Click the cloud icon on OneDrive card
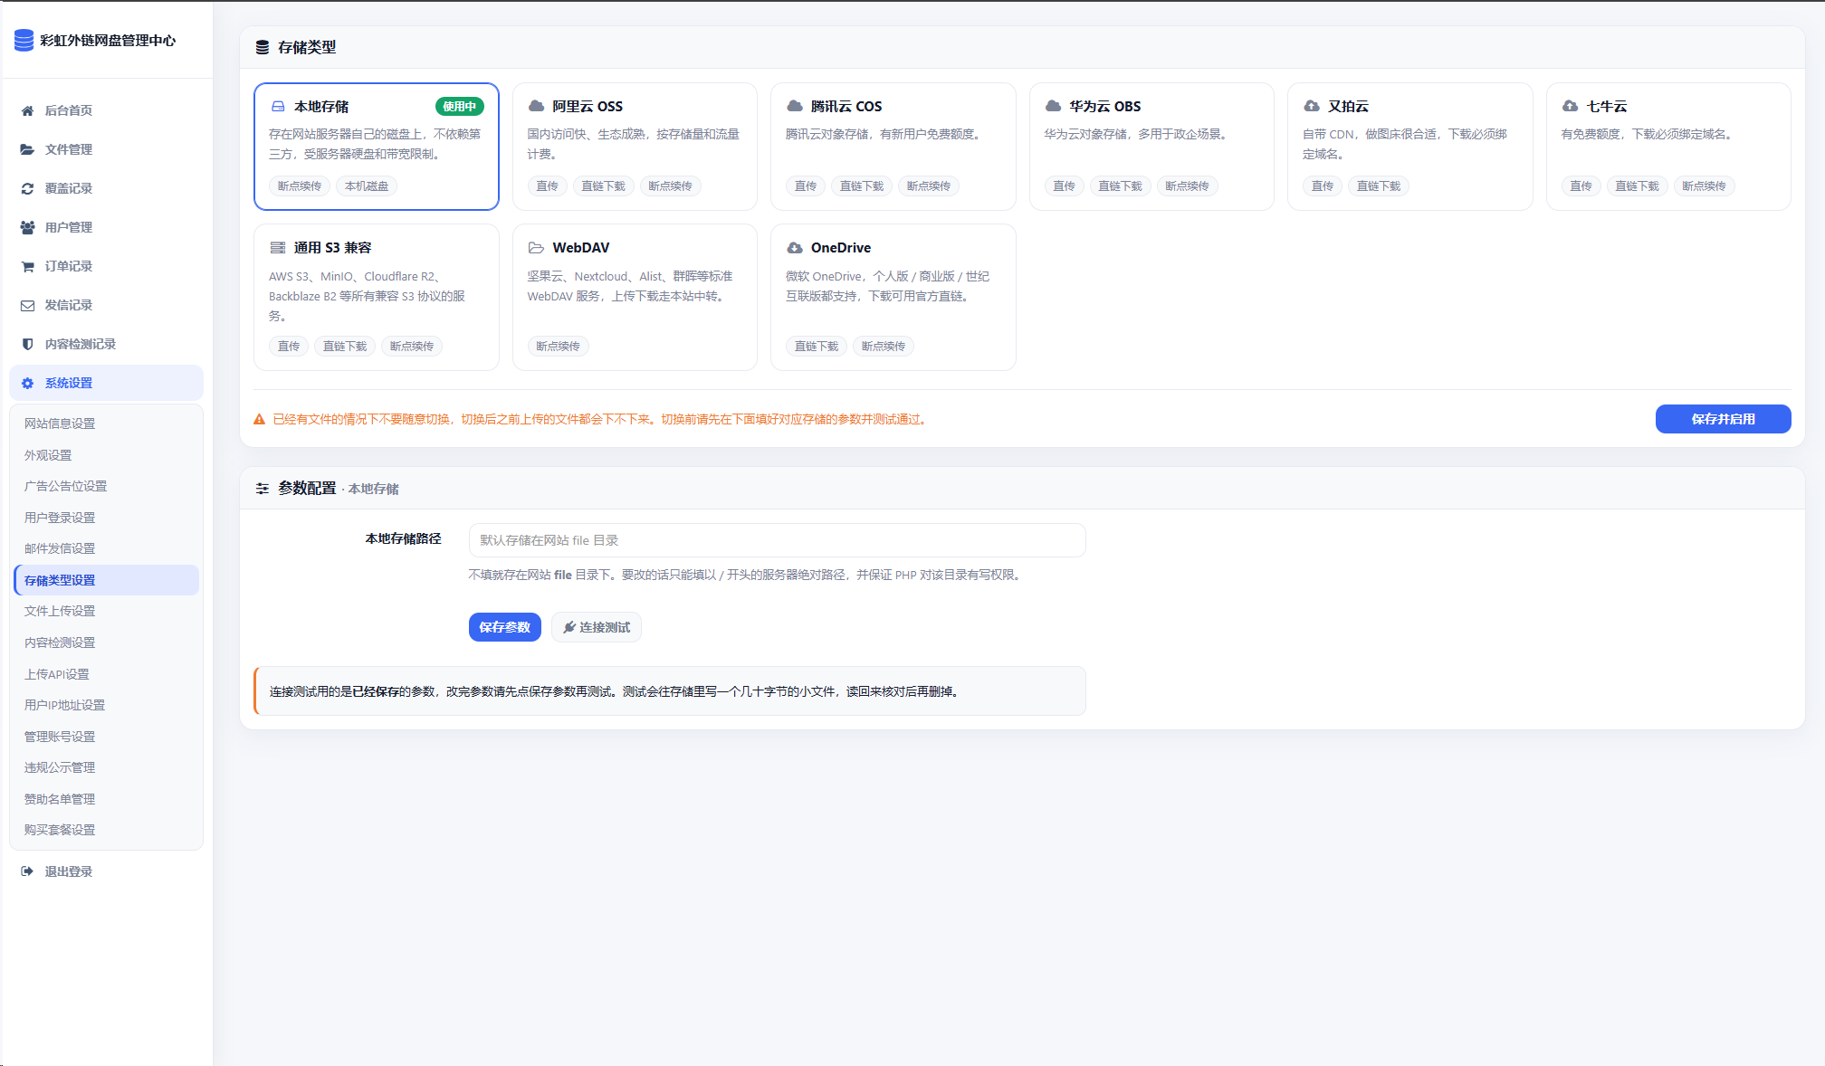 coord(795,247)
